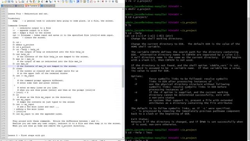
Task: Click the "Vocabulary" heading in editor
Action: click(14, 18)
